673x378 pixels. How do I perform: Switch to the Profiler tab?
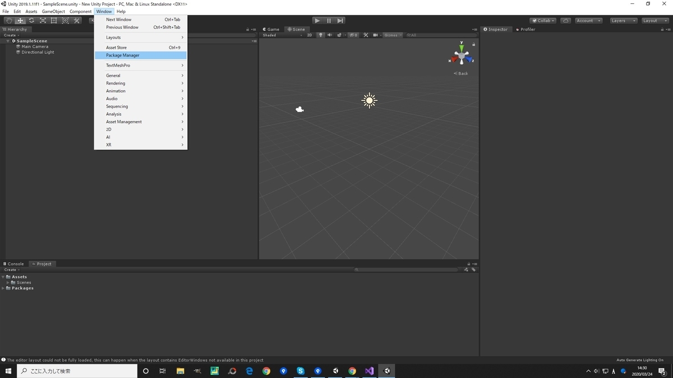(525, 29)
